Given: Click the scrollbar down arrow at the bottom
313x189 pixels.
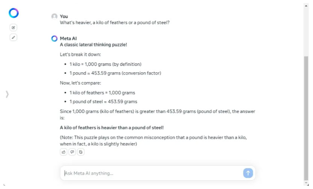Looking at the screenshot, I should click(306, 183).
